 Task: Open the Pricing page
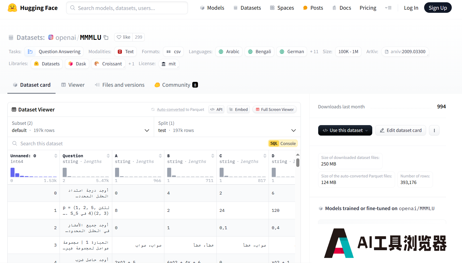pyautogui.click(x=368, y=8)
